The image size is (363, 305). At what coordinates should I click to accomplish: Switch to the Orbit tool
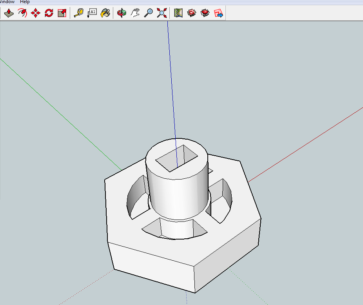click(x=121, y=13)
